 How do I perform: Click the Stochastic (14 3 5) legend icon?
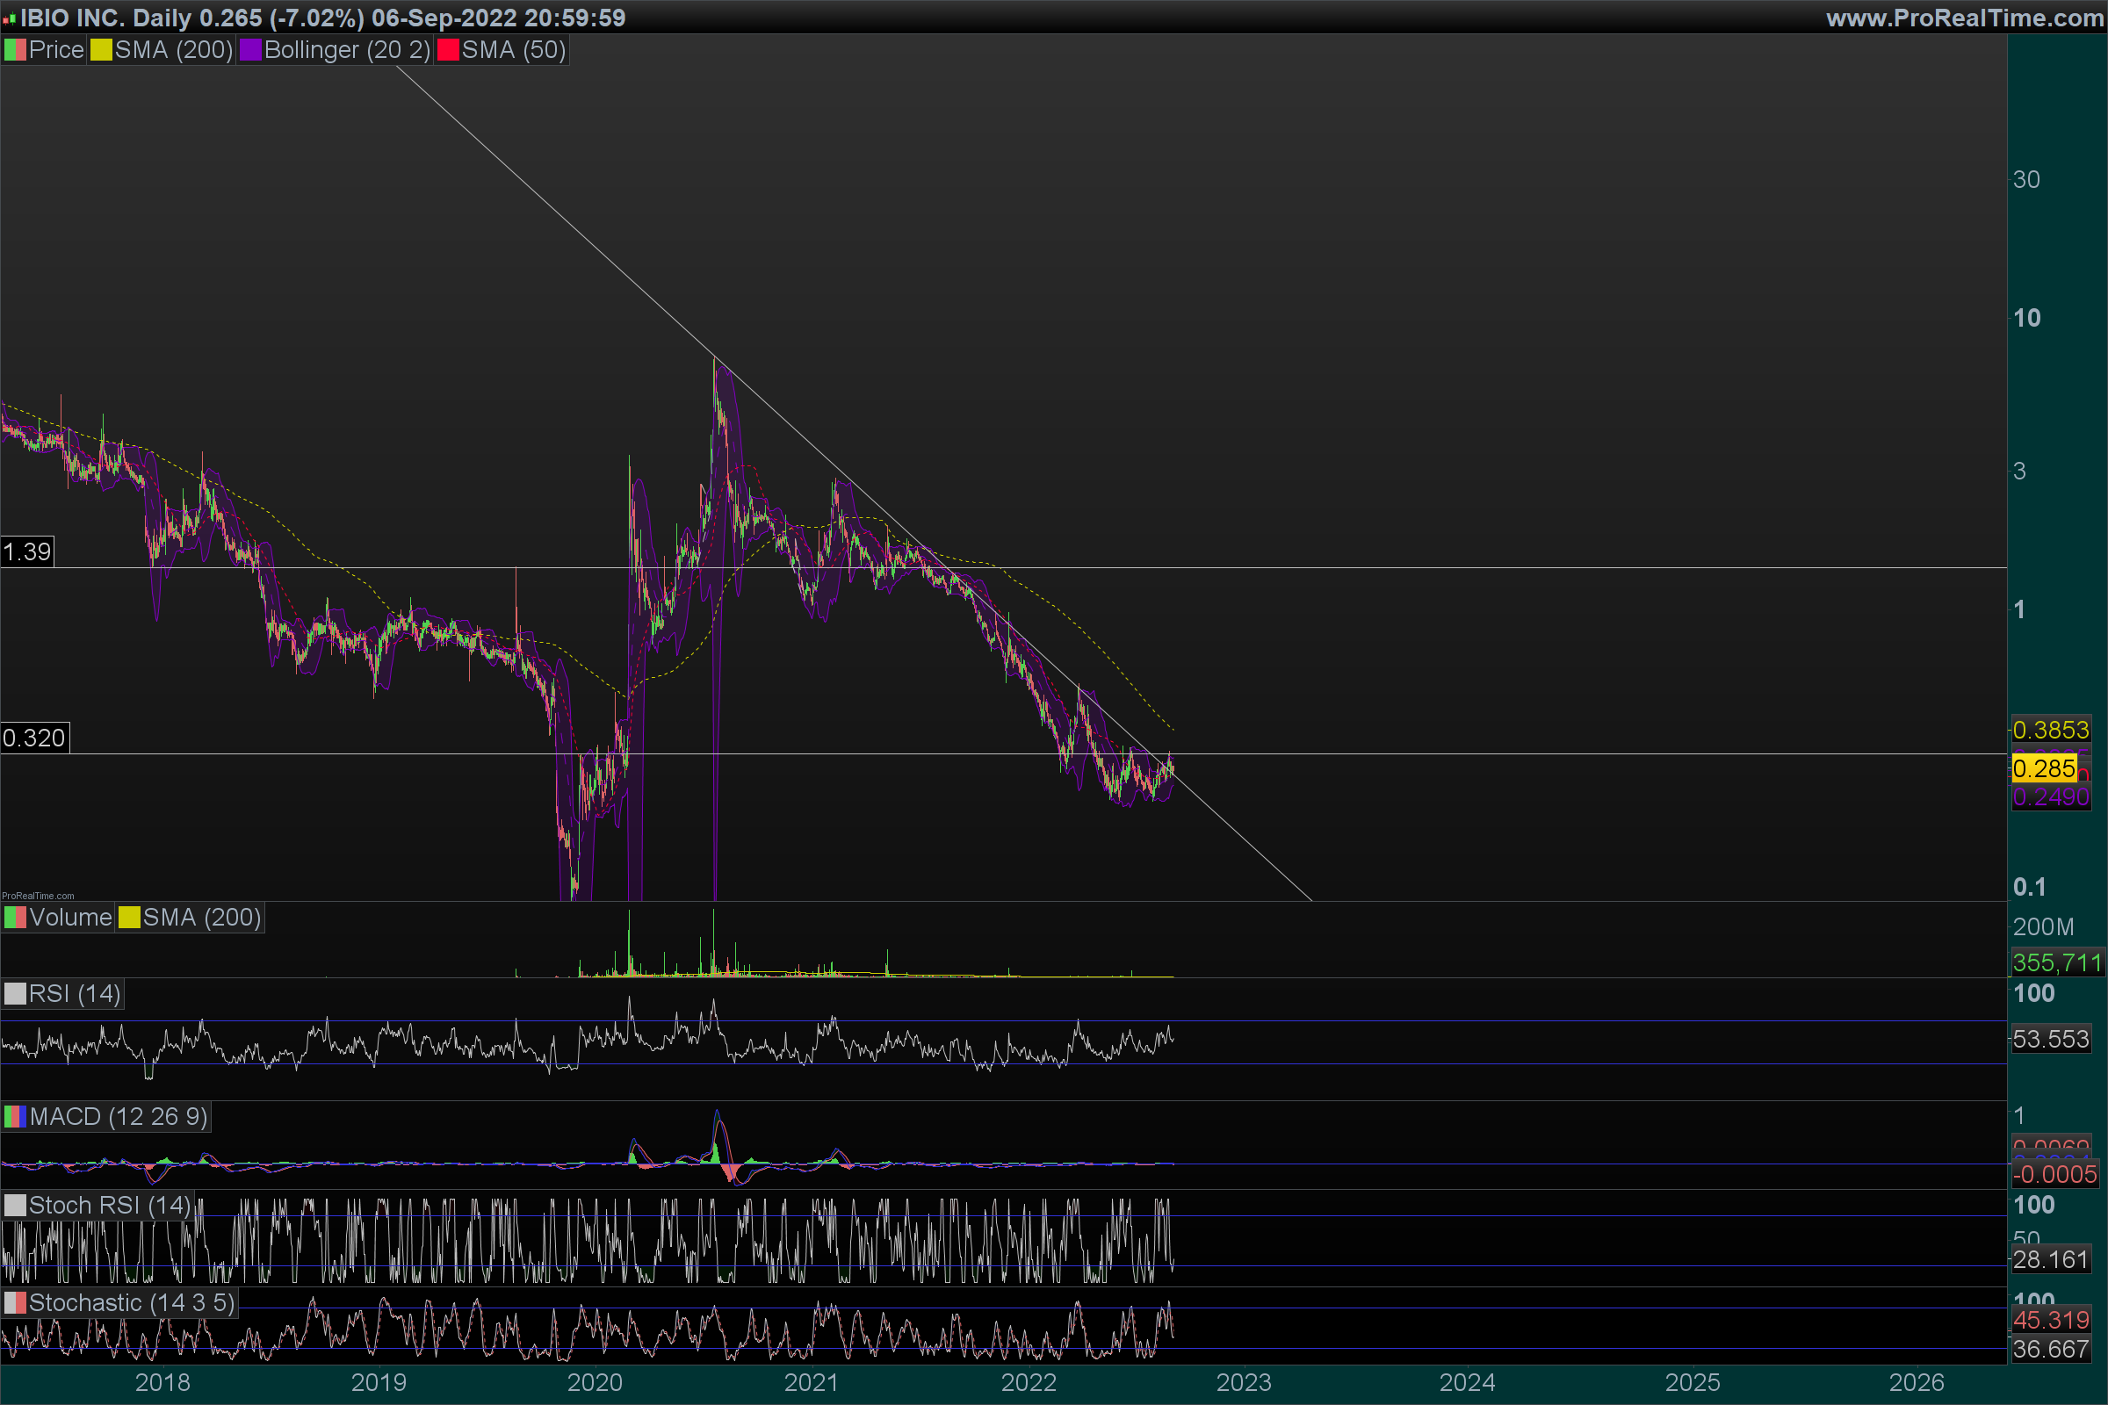[15, 1303]
